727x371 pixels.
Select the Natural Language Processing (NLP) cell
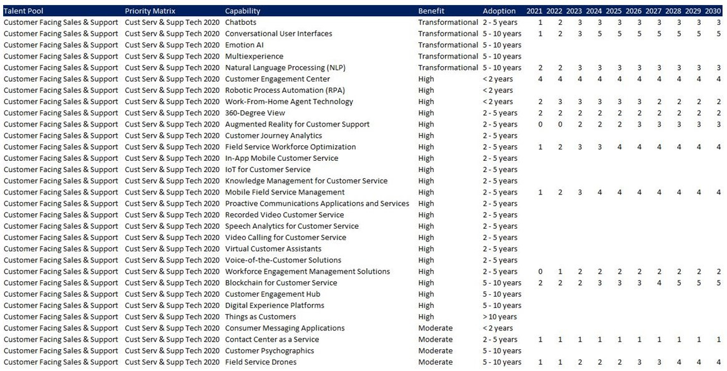(x=286, y=67)
